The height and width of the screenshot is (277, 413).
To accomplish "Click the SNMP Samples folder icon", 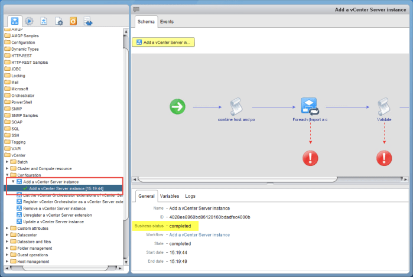I will 7,115.
